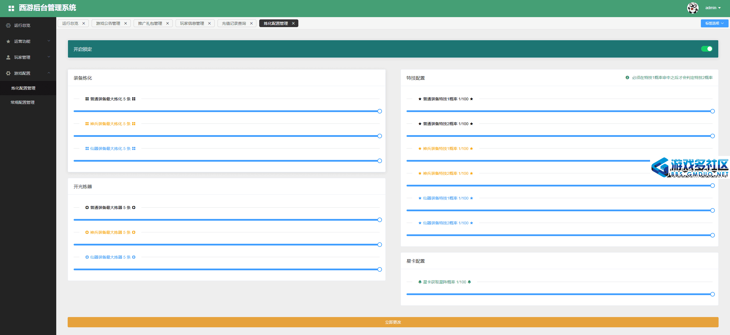The image size is (730, 335).
Task: Click slider handle for 普通装备特技1概率
Action: 713,111
